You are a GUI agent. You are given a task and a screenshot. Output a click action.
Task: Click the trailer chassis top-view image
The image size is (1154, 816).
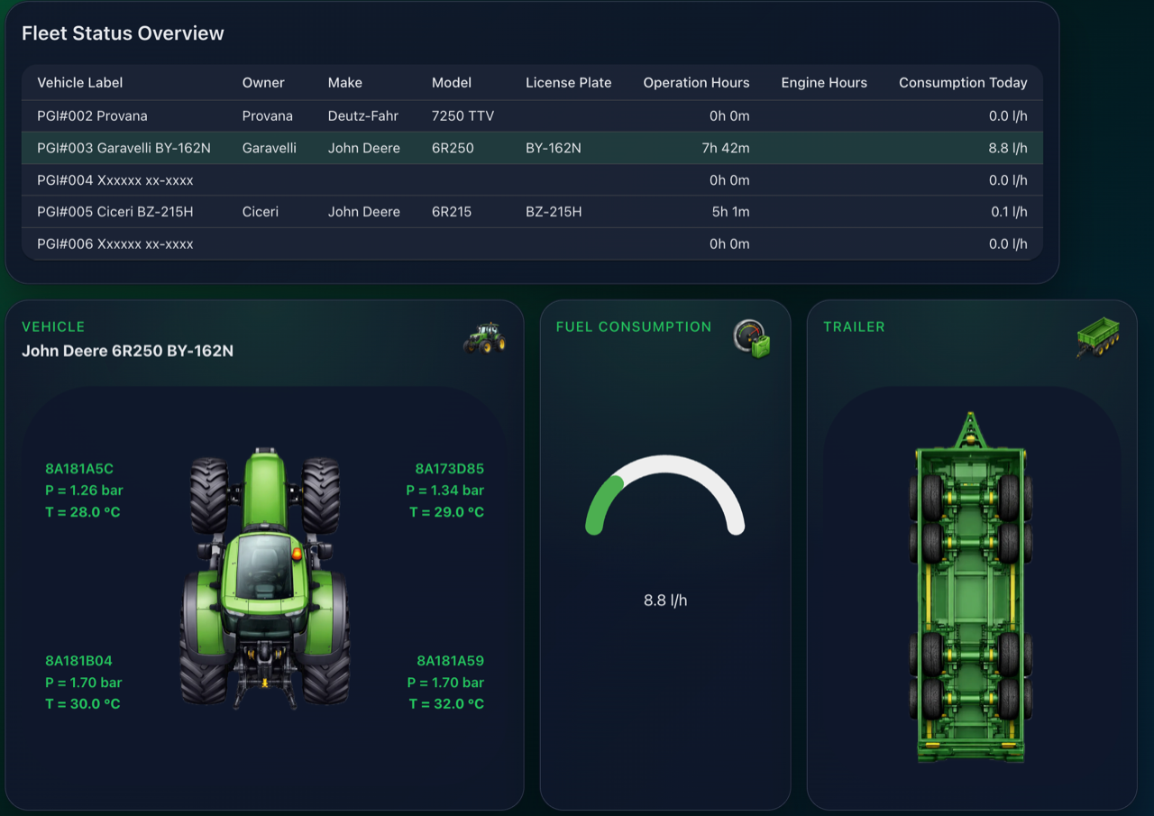coord(970,589)
